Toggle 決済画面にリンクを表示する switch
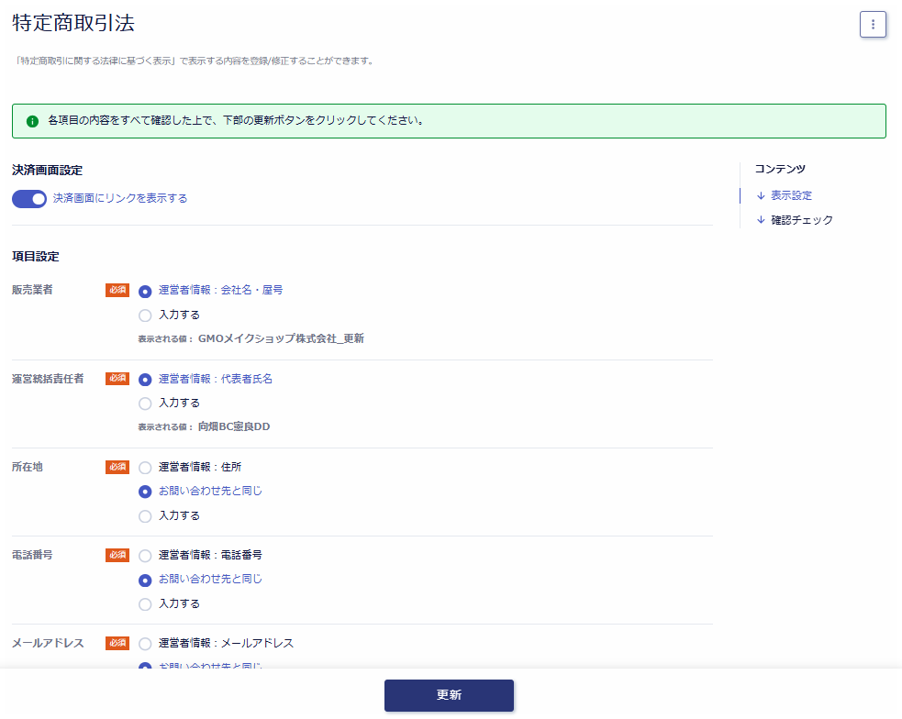Screen dimensions: 902x719 pyautogui.click(x=29, y=199)
